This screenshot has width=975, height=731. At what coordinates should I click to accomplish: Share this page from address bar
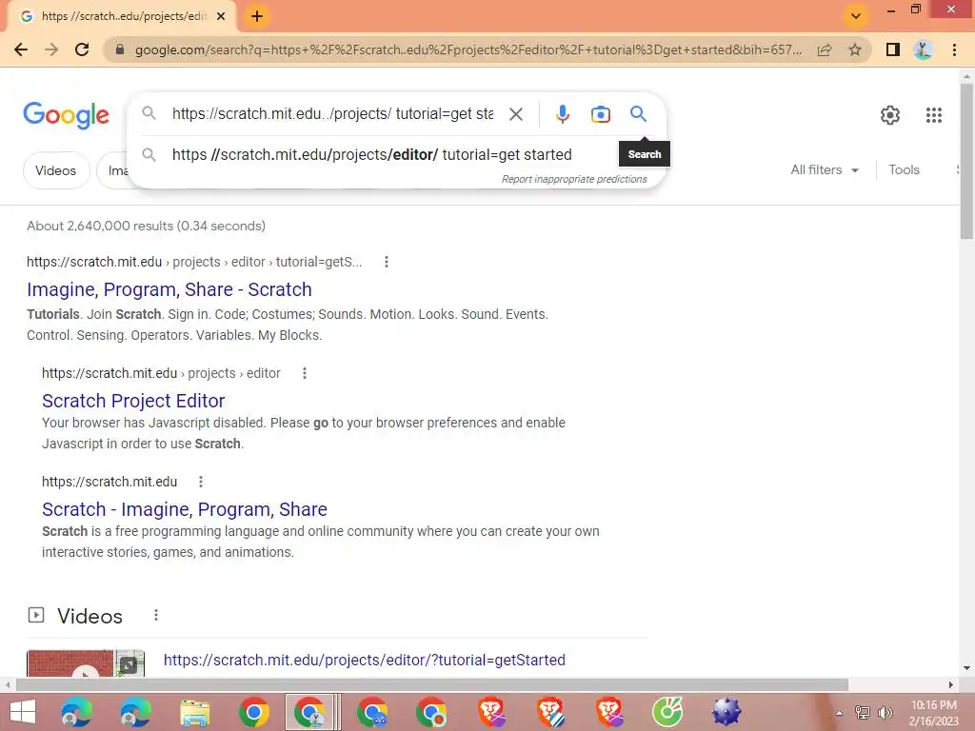825,49
